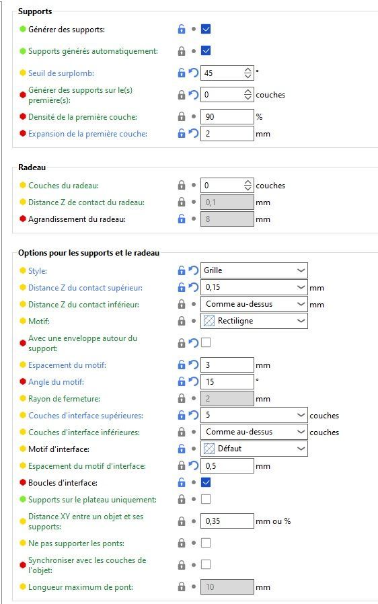Click the open lock next to Style
Screen dimensions: 378x604
[x=182, y=271]
